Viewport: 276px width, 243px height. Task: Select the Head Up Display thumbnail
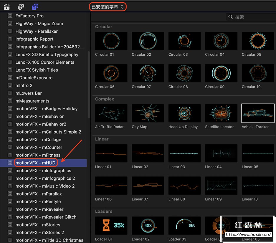point(184,113)
